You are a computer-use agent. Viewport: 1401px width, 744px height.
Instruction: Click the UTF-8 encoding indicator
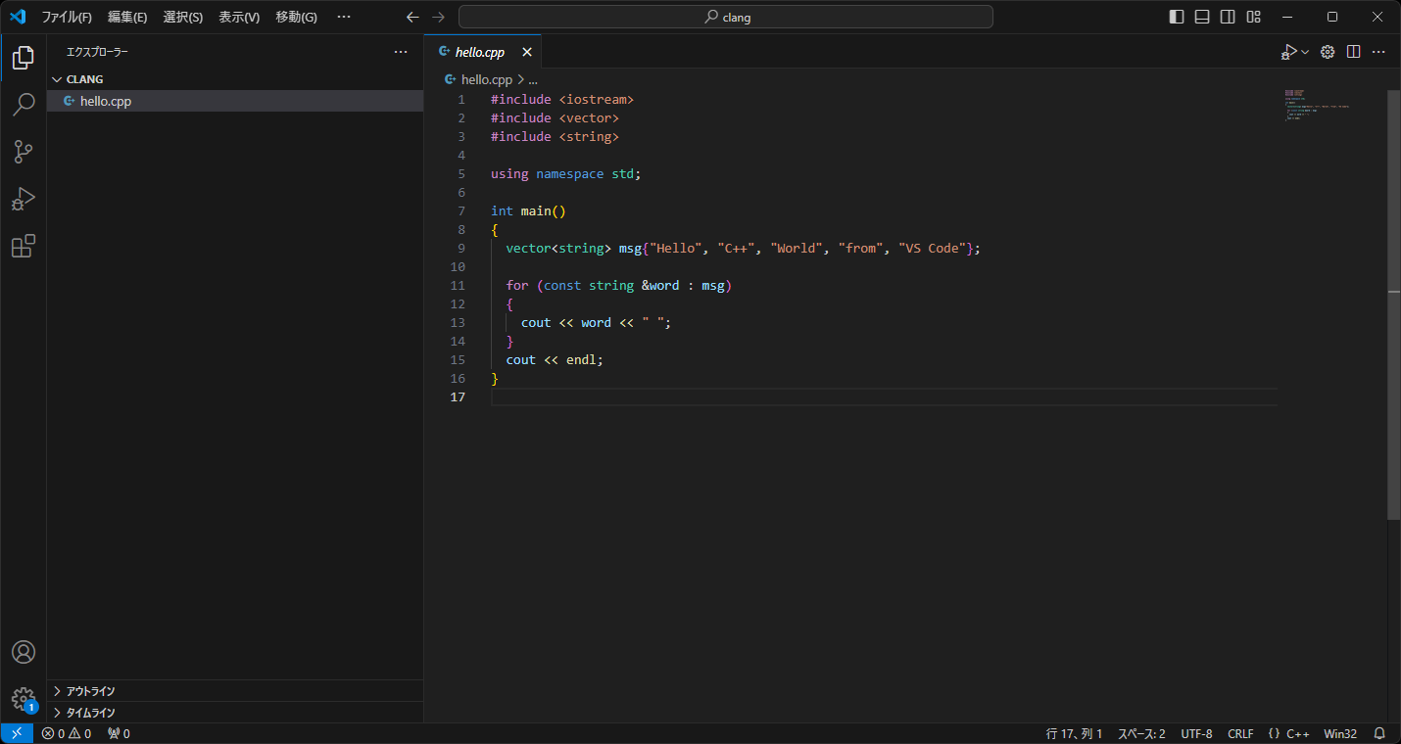(x=1196, y=733)
